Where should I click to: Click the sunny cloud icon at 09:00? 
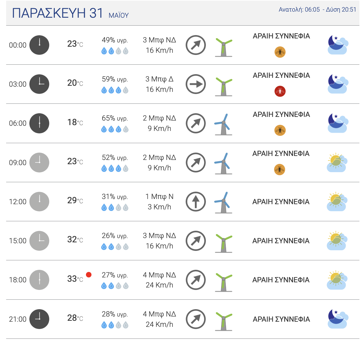pyautogui.click(x=336, y=163)
